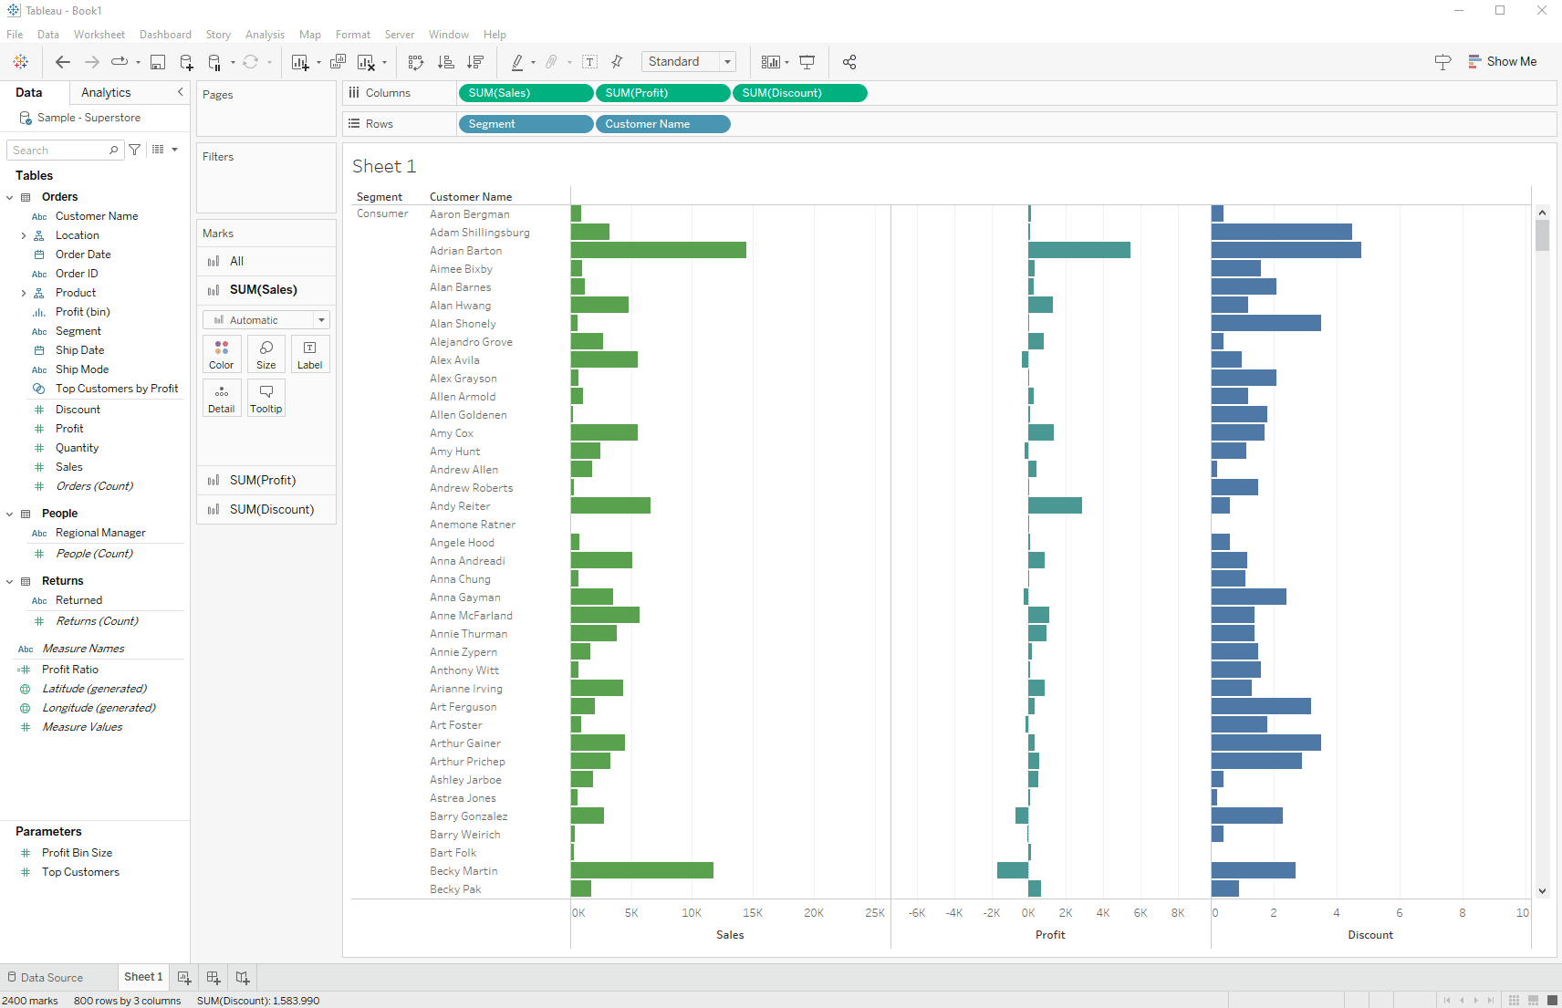Click the share workbook icon
Screen dimensions: 1562x1008
[x=849, y=62]
